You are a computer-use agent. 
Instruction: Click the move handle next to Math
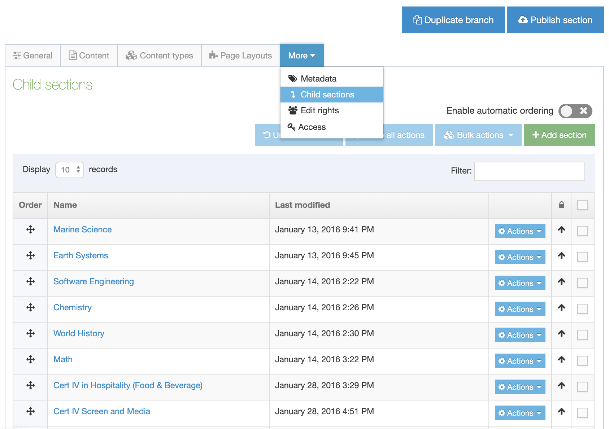tap(31, 359)
